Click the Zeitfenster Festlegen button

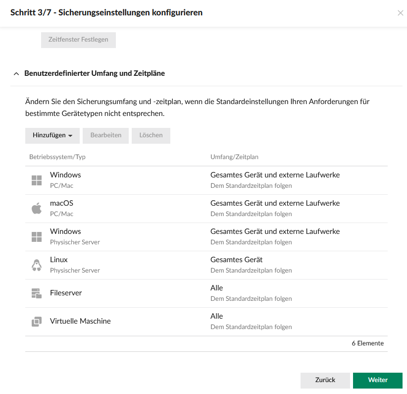(78, 40)
